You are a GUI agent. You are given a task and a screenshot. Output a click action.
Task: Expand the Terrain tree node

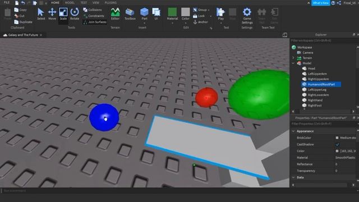(x=293, y=58)
